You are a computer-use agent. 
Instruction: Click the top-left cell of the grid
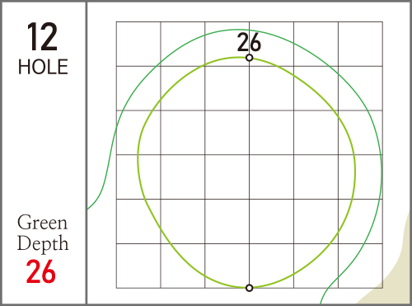[138, 44]
